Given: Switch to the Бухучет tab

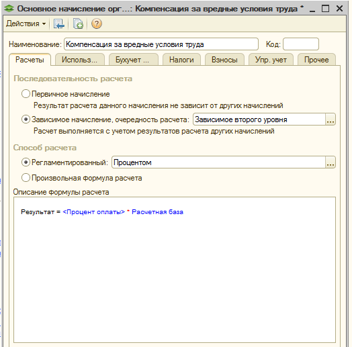Looking at the screenshot, I should 134,60.
